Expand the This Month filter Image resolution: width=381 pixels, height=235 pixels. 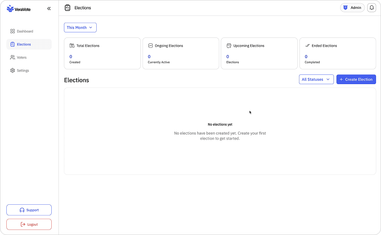pos(80,27)
